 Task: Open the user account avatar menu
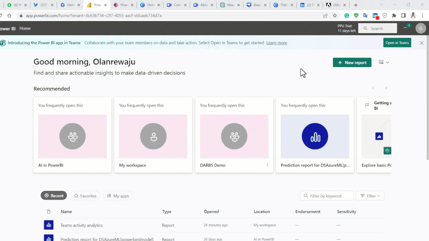(x=420, y=28)
